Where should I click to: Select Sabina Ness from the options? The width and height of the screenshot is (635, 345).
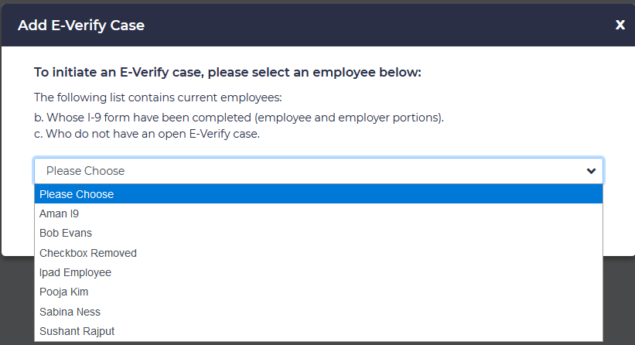70,312
